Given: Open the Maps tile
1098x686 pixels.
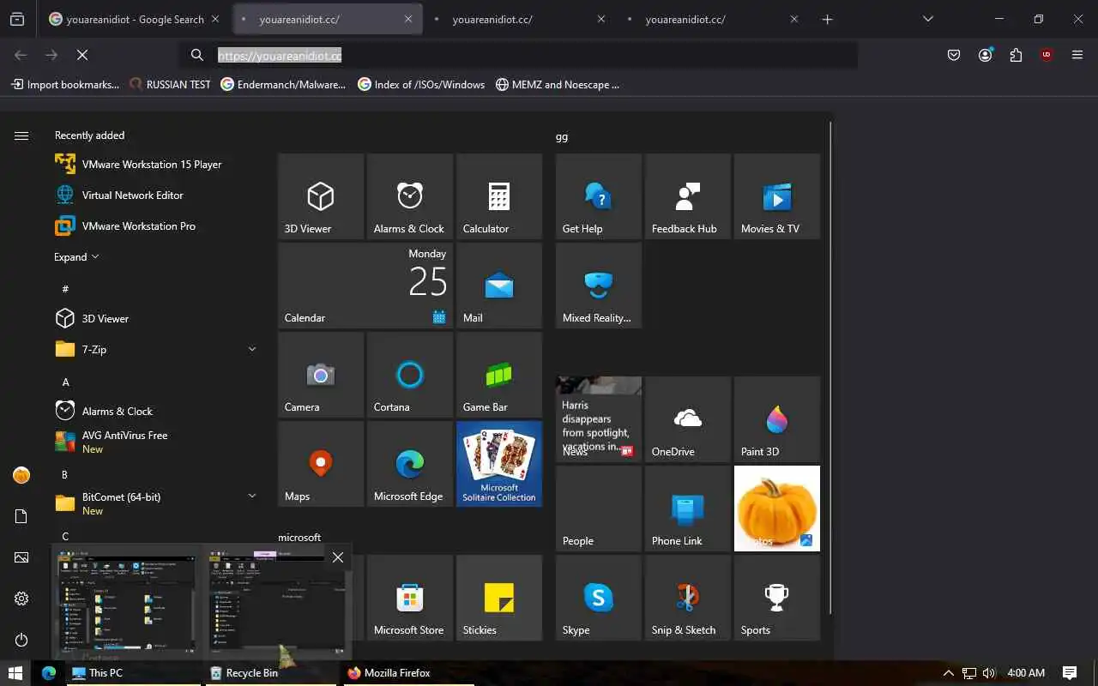Looking at the screenshot, I should [x=321, y=464].
